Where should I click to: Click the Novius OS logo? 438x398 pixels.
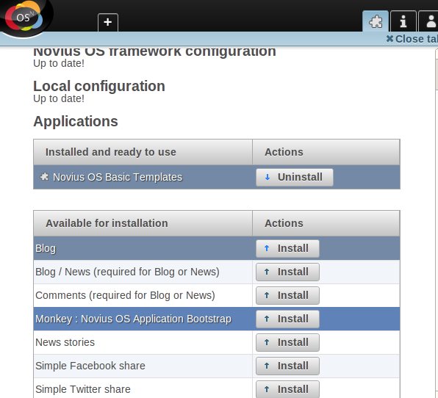24,18
